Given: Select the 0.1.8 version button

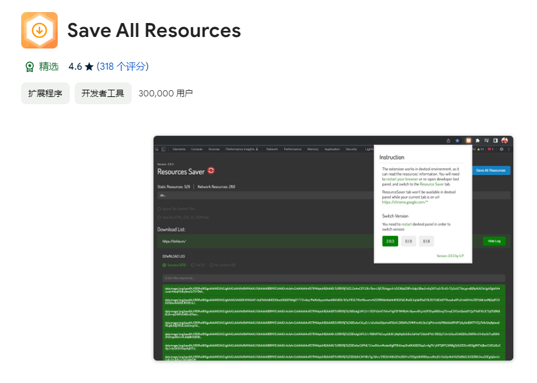Looking at the screenshot, I should 427,241.
